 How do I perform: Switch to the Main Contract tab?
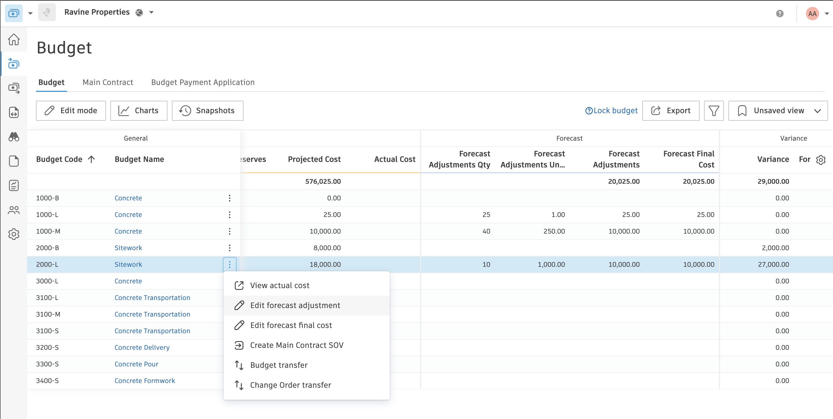pyautogui.click(x=108, y=82)
